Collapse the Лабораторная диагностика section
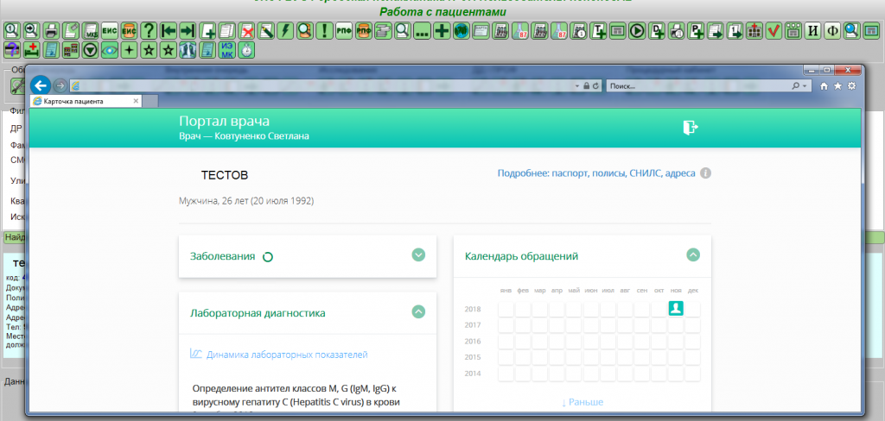This screenshot has height=421, width=885. pyautogui.click(x=418, y=312)
